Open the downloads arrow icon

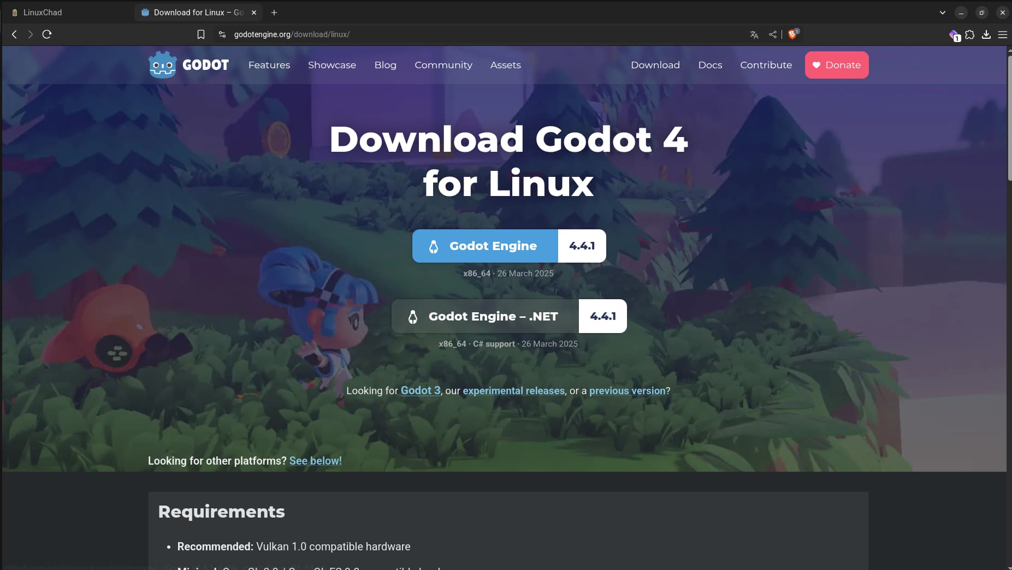(986, 34)
